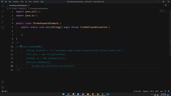Click Ln 15, Col 47 status item
The image size is (171, 96).
(x=137, y=91)
